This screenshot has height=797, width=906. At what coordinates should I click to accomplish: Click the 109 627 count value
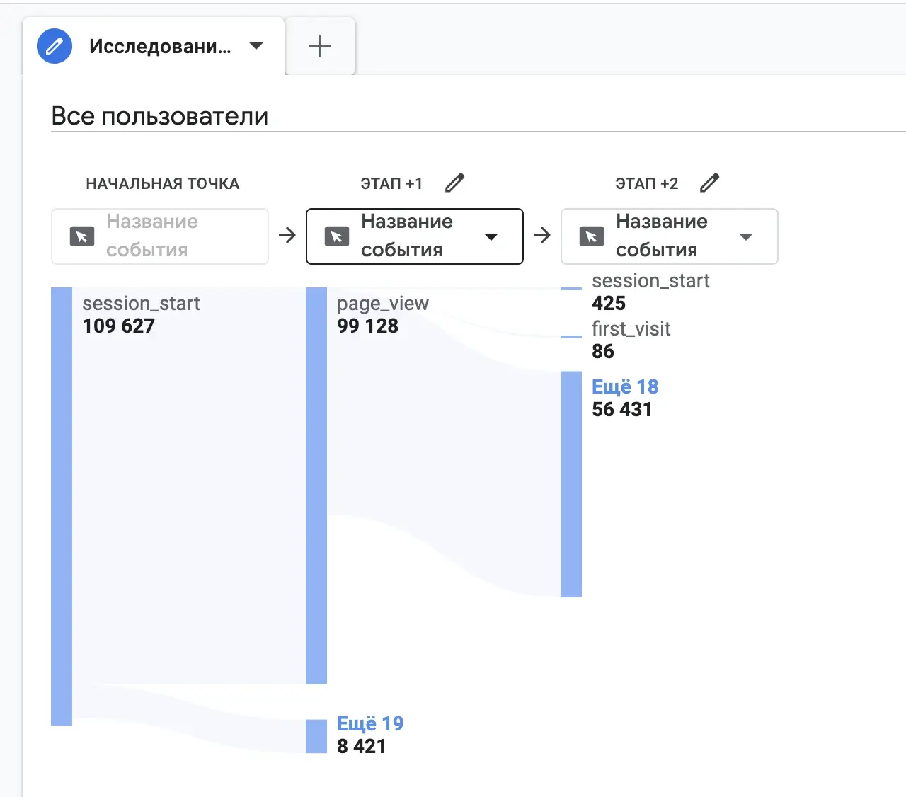pyautogui.click(x=118, y=326)
